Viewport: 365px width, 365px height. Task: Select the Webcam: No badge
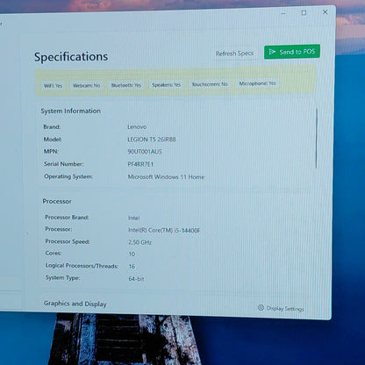tap(87, 85)
